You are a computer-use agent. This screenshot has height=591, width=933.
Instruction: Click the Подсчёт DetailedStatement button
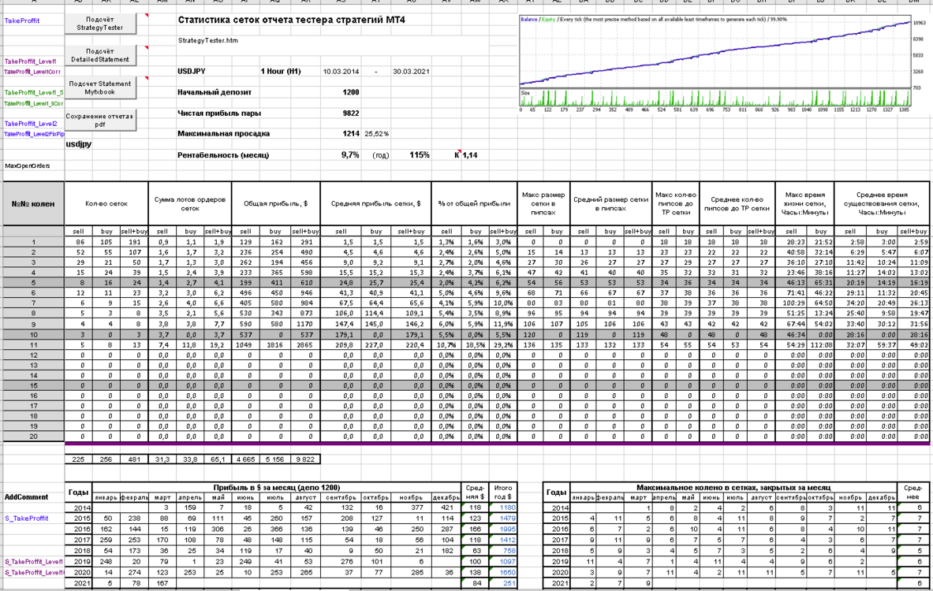(100, 55)
